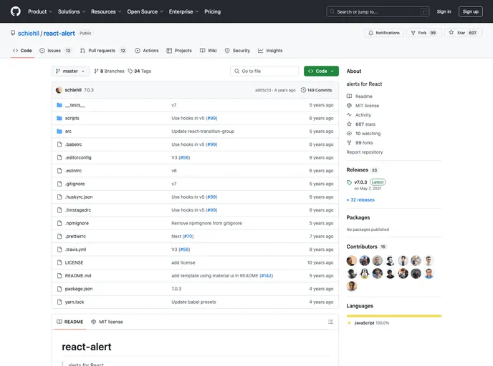Open the #142 pull request link
The width and height of the screenshot is (493, 366).
point(267,276)
